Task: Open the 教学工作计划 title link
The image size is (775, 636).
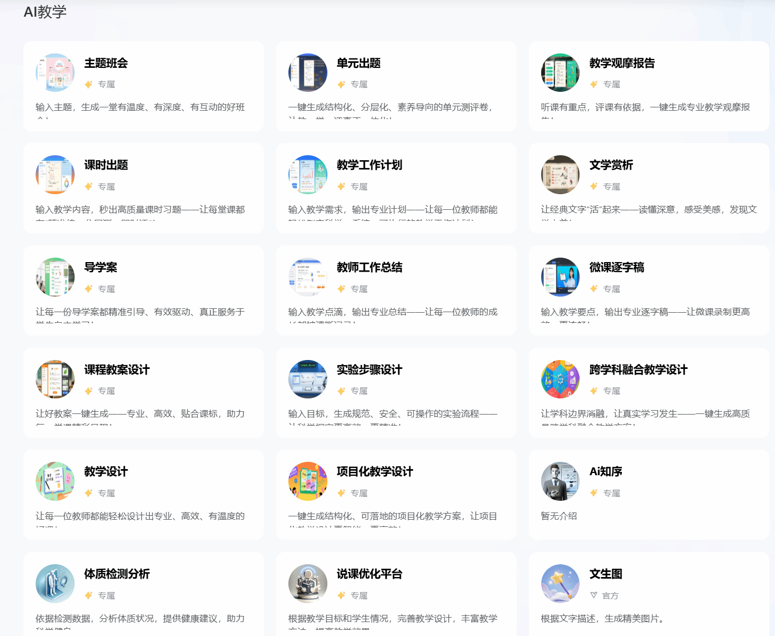Action: [x=369, y=165]
